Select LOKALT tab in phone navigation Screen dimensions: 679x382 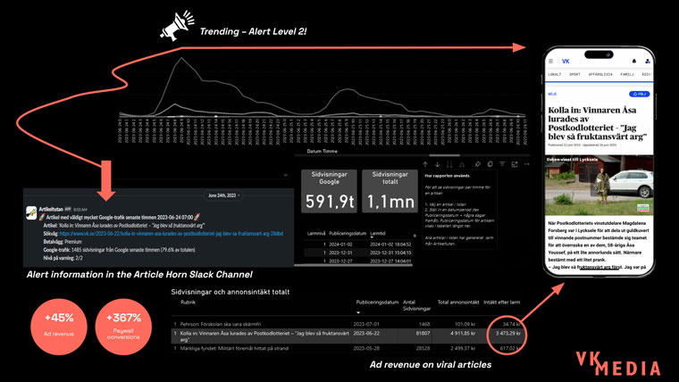tap(554, 74)
